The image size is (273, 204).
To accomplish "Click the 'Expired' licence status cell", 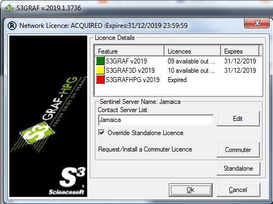I will click(177, 80).
